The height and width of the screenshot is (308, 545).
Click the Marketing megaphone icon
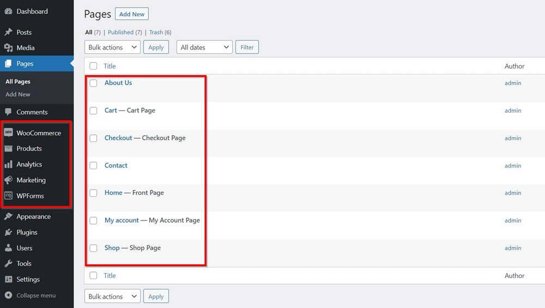pyautogui.click(x=8, y=180)
